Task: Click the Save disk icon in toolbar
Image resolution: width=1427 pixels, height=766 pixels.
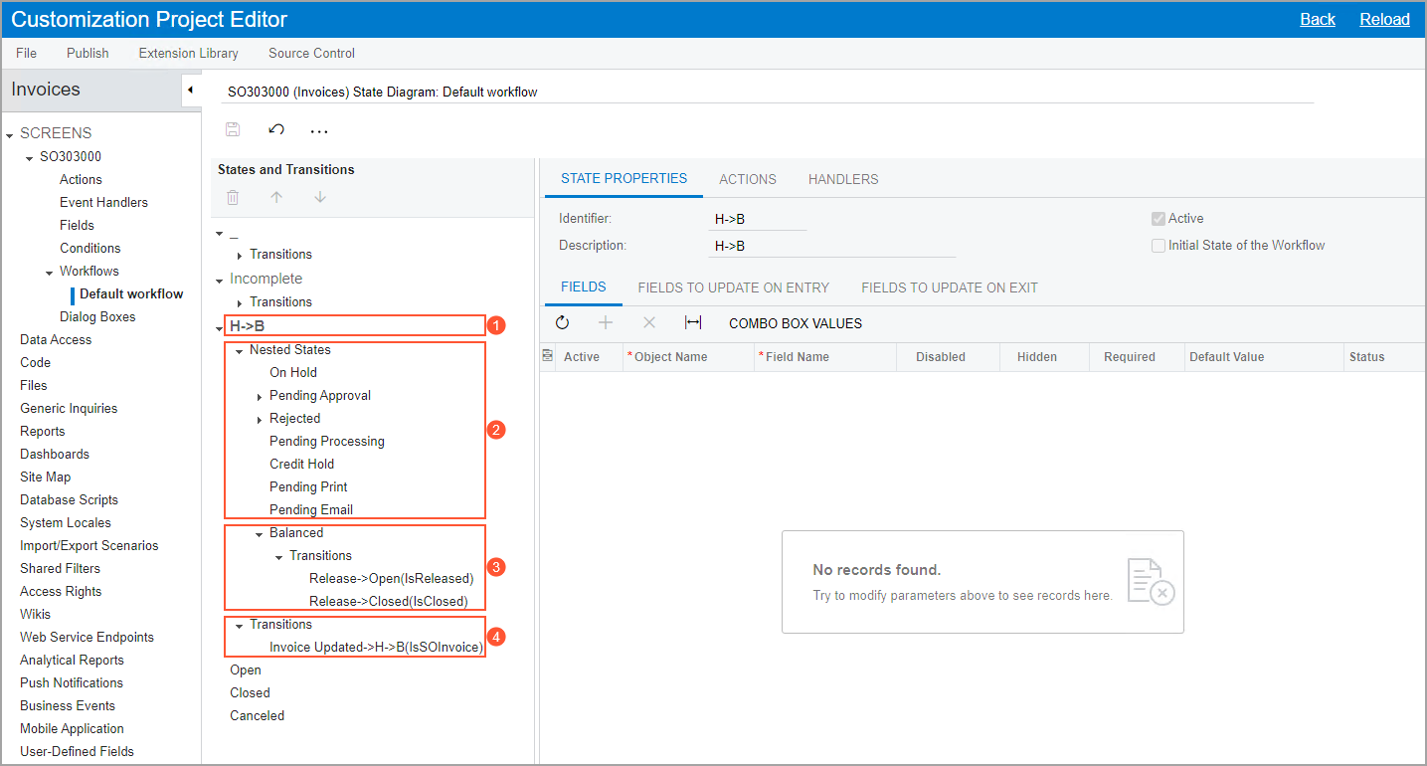Action: click(x=233, y=129)
